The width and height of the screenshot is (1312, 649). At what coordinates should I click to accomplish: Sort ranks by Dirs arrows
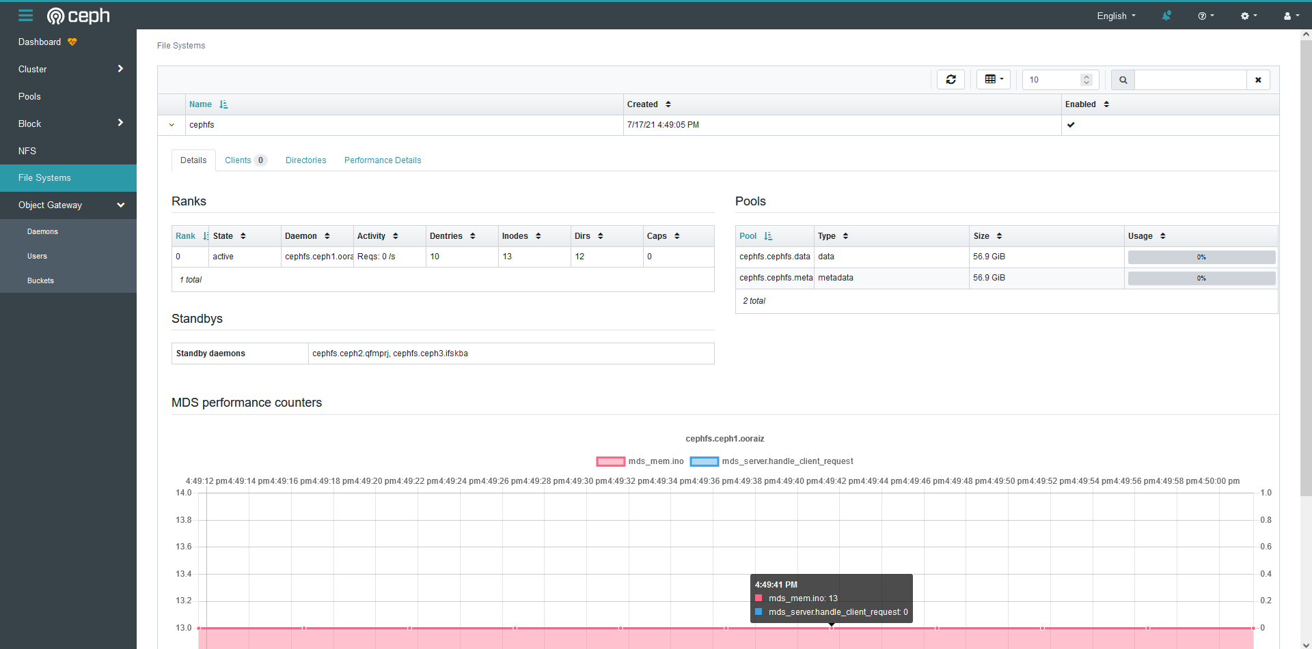pyautogui.click(x=601, y=236)
